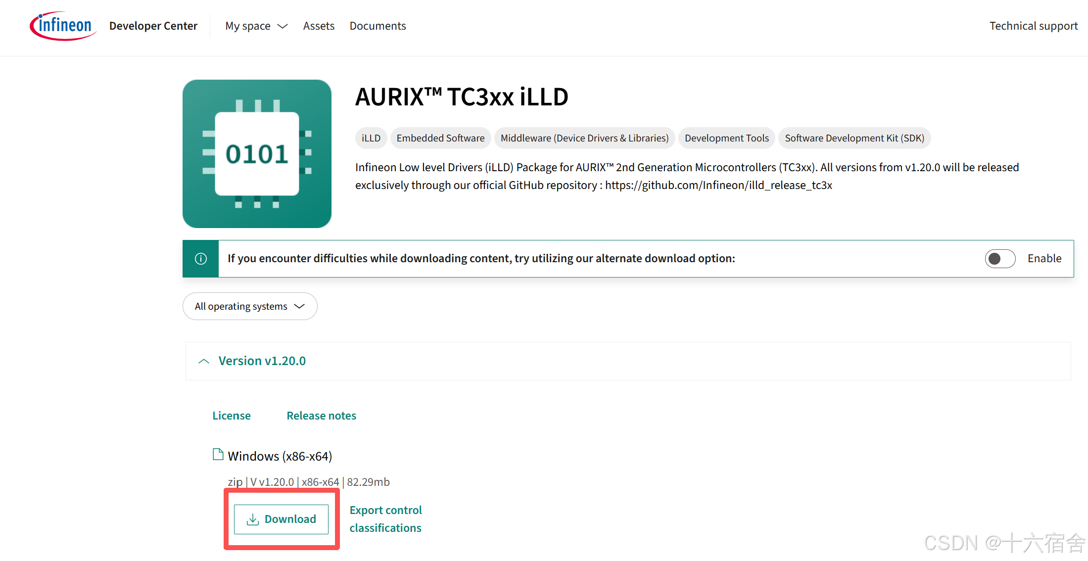Screen dimensions: 1088x561
Task: Open the License link
Action: pos(232,416)
